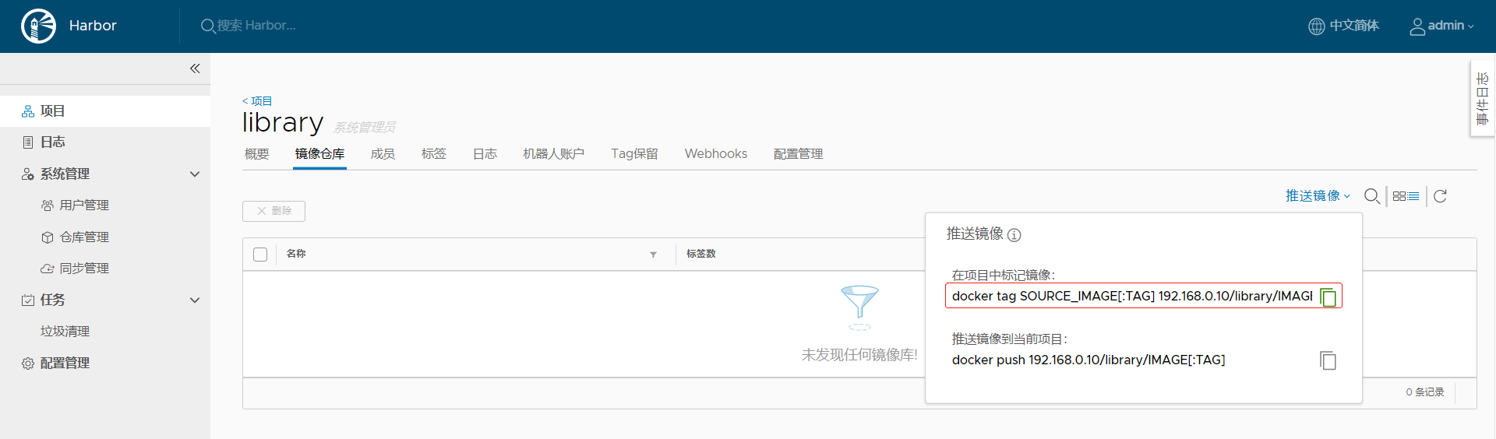Open the admin user dropdown

[1441, 26]
